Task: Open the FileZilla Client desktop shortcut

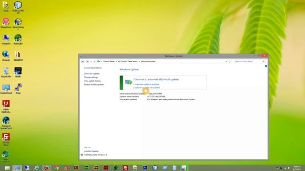Action: click(x=6, y=139)
